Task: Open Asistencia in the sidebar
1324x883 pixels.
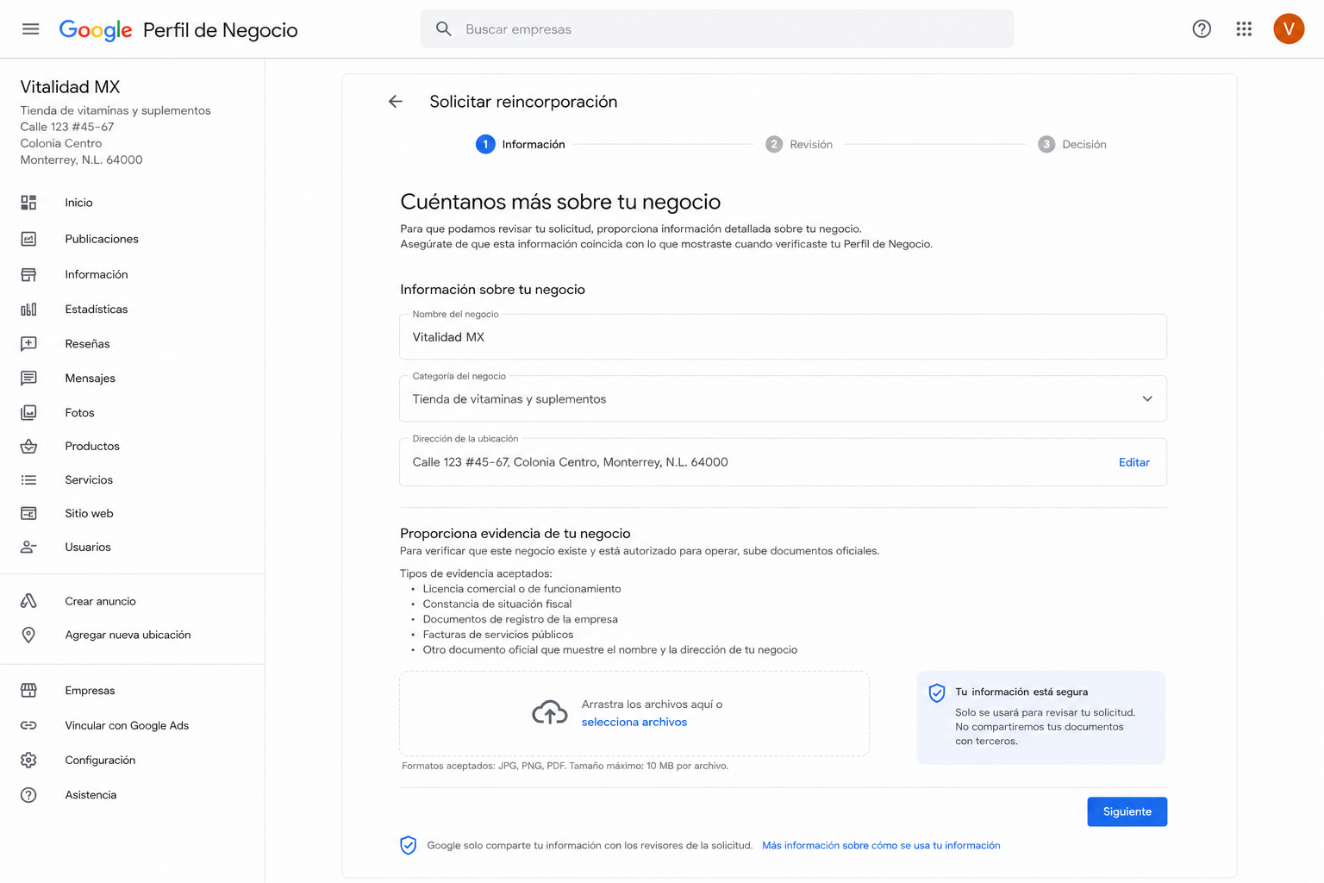Action: tap(91, 795)
